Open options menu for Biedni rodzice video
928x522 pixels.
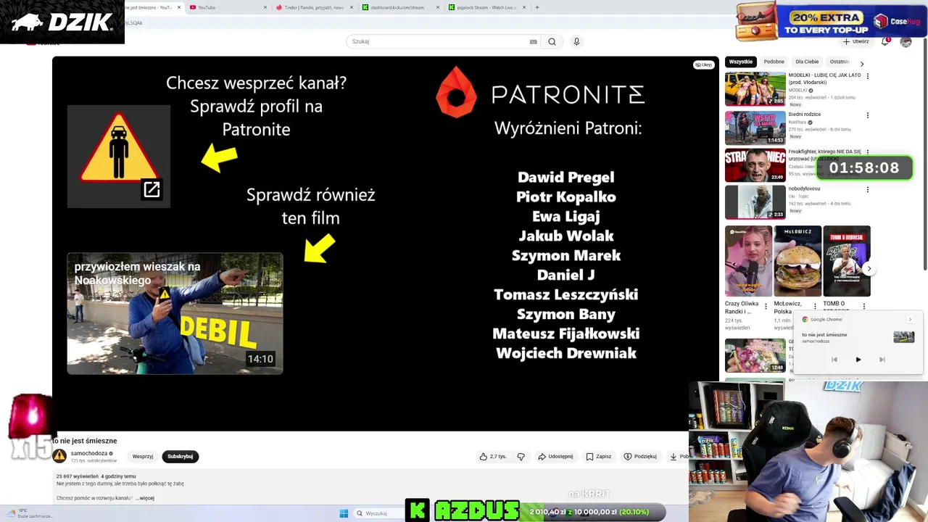tap(867, 115)
